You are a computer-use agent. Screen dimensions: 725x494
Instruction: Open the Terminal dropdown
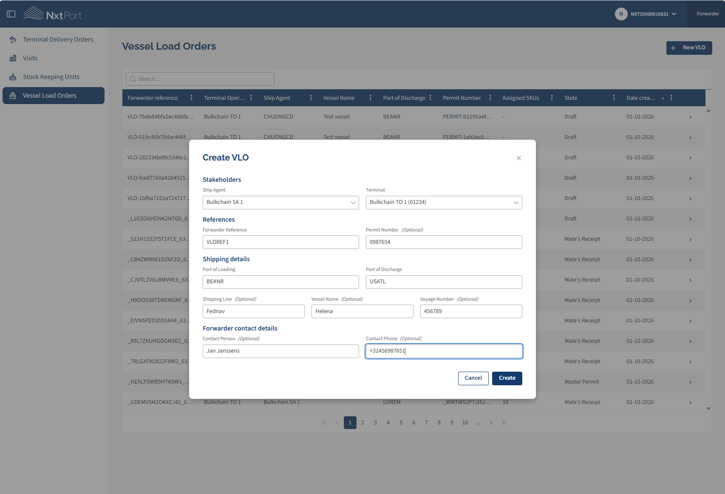click(x=444, y=203)
